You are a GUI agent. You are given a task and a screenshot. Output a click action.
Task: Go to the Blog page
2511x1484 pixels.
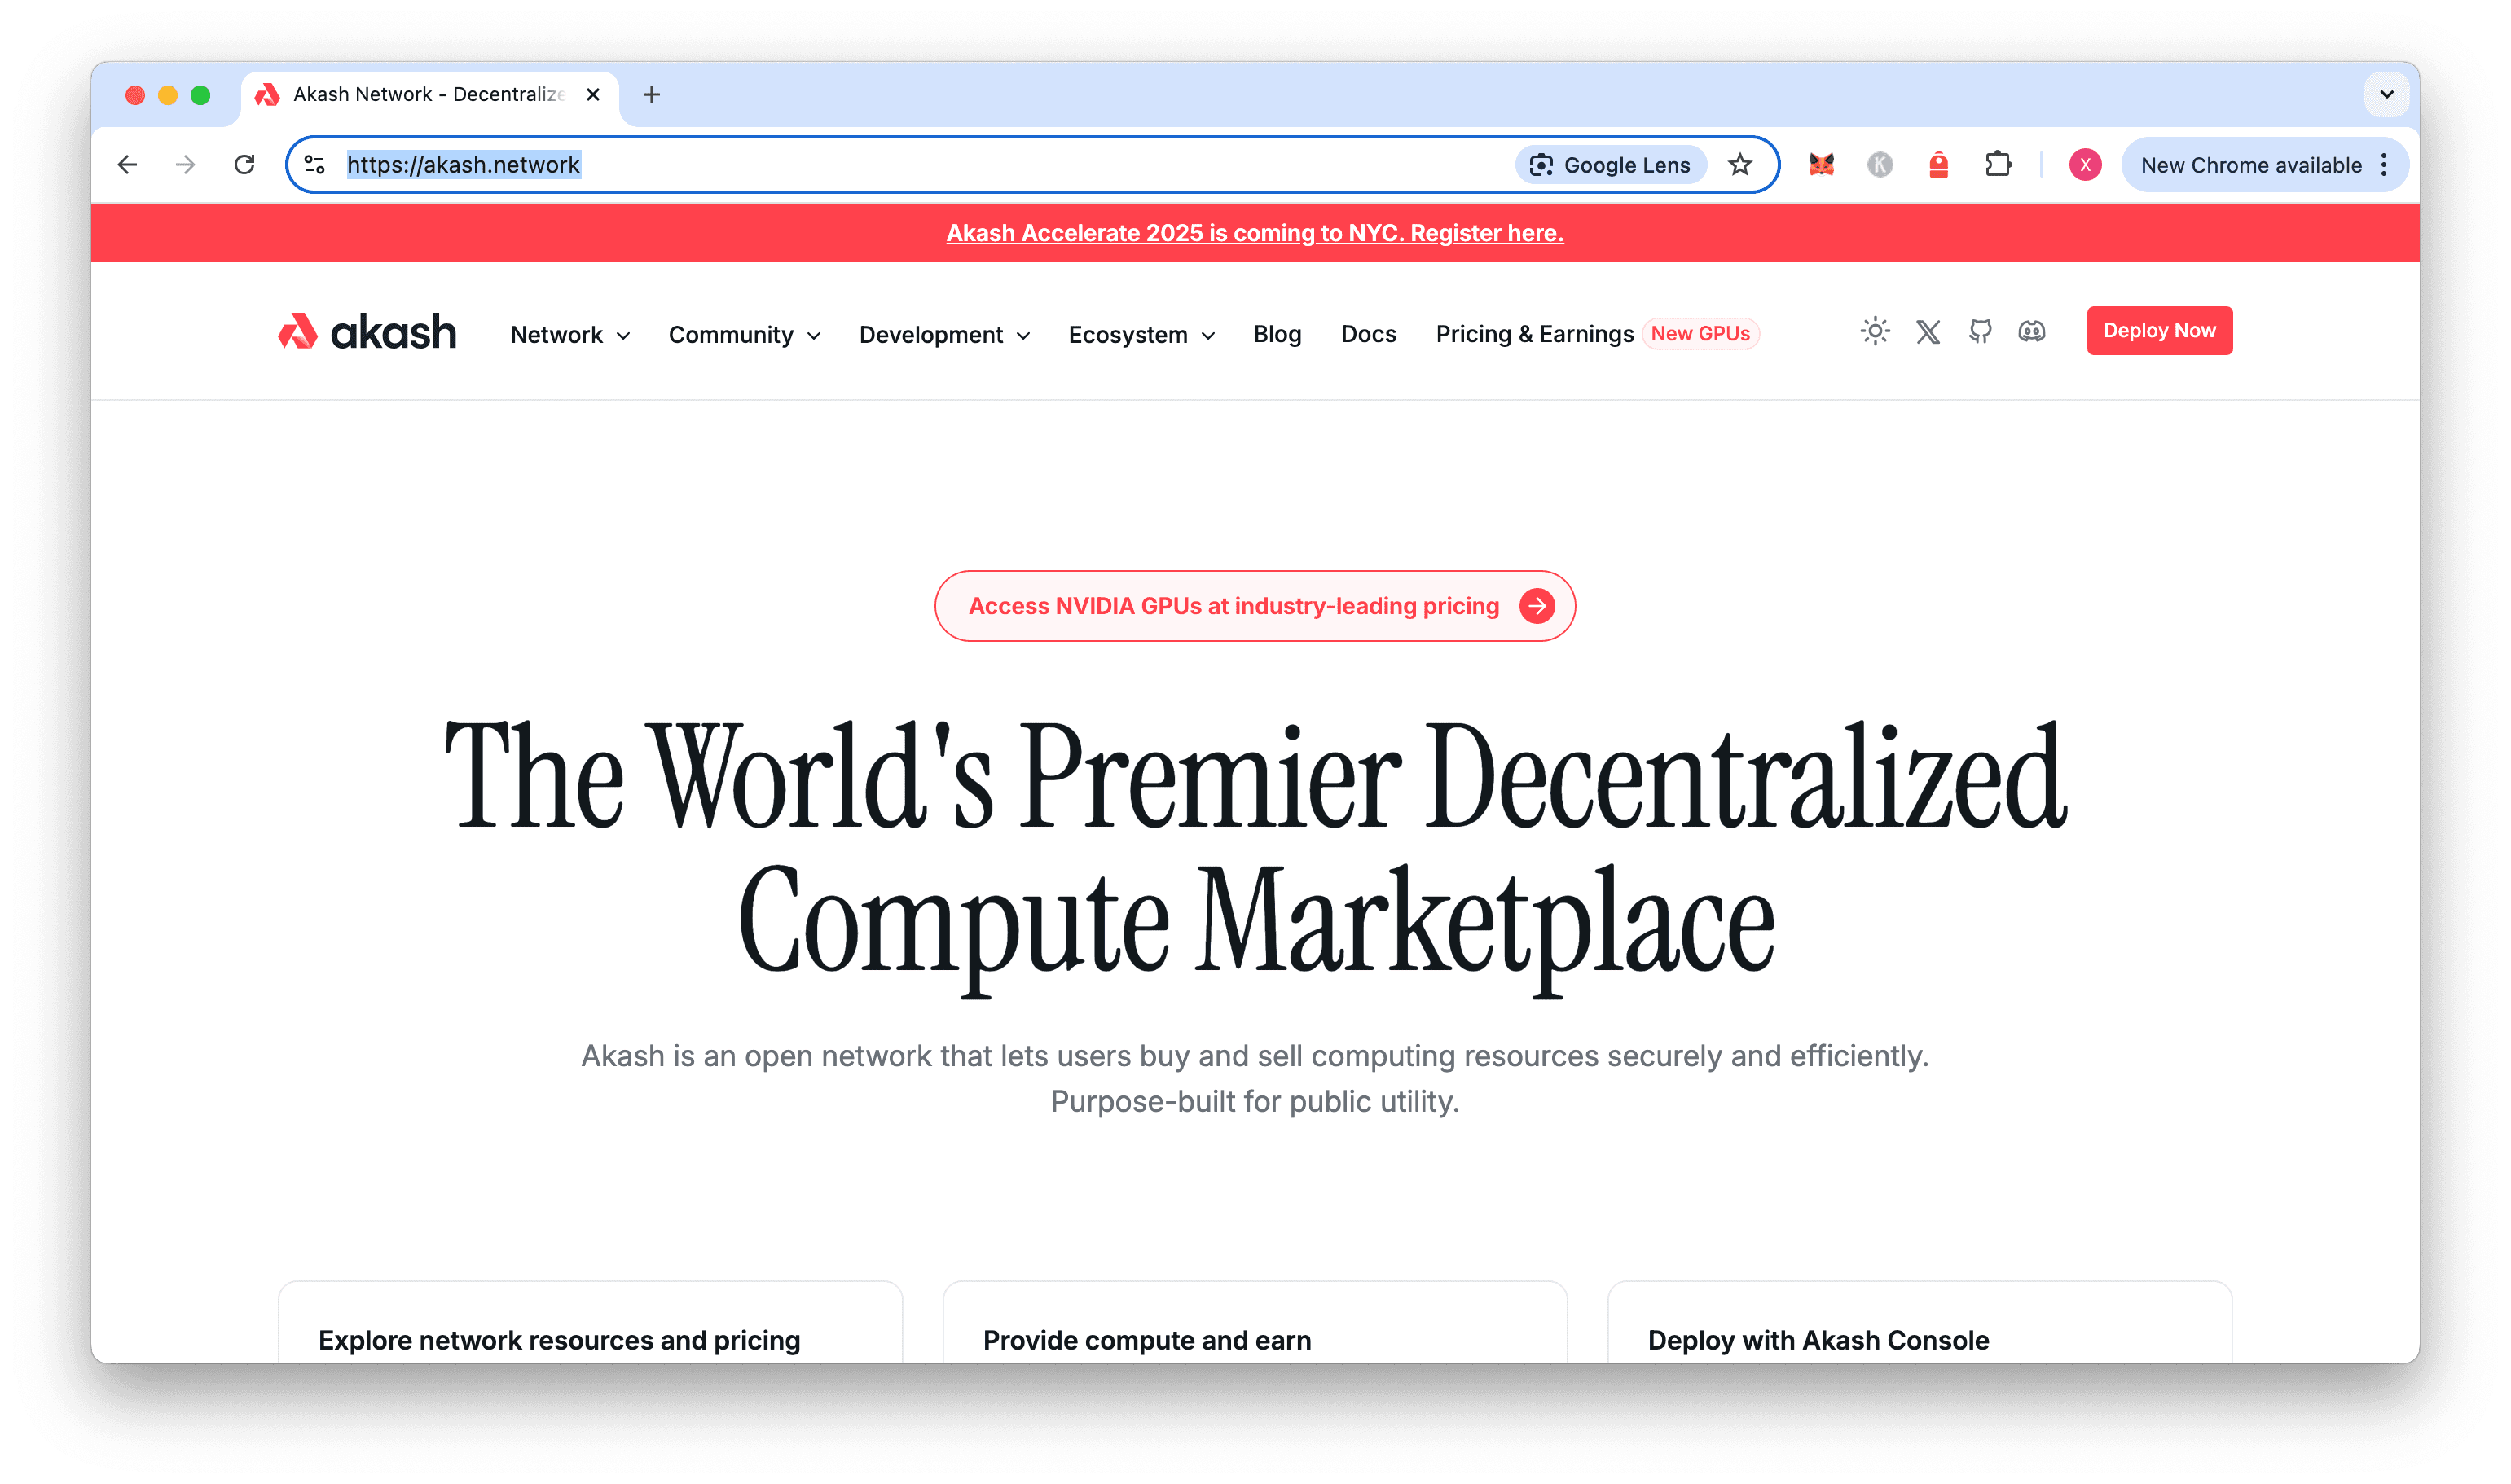[x=1277, y=334]
